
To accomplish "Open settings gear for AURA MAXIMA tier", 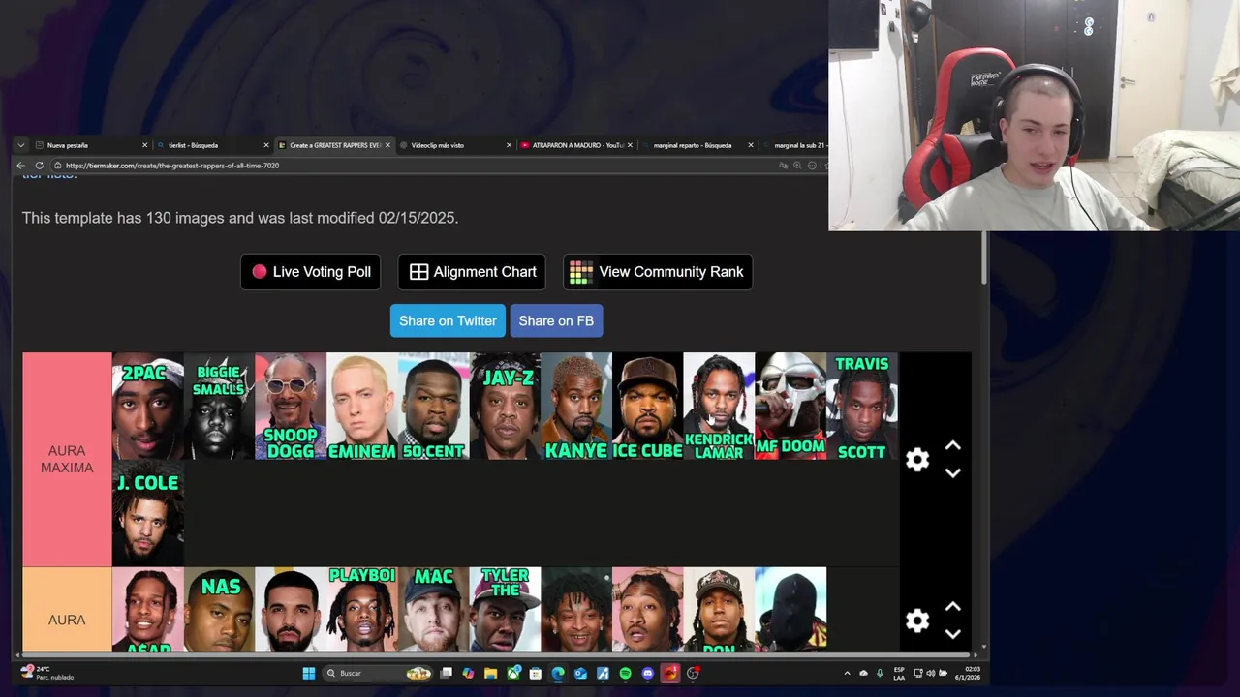I will [x=917, y=460].
